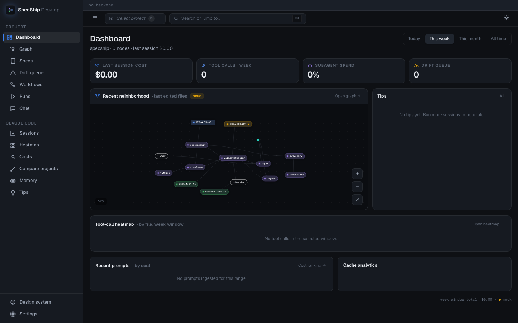
Task: Switch to All time range
Action: [498, 39]
